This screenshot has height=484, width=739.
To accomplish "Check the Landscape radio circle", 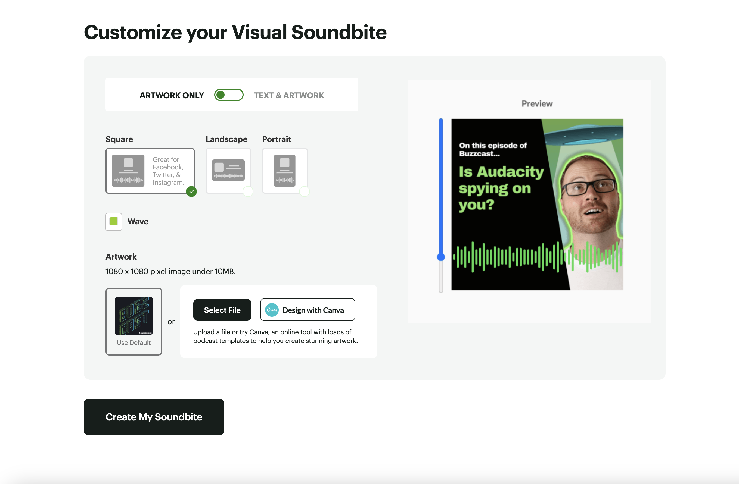I will [x=248, y=191].
